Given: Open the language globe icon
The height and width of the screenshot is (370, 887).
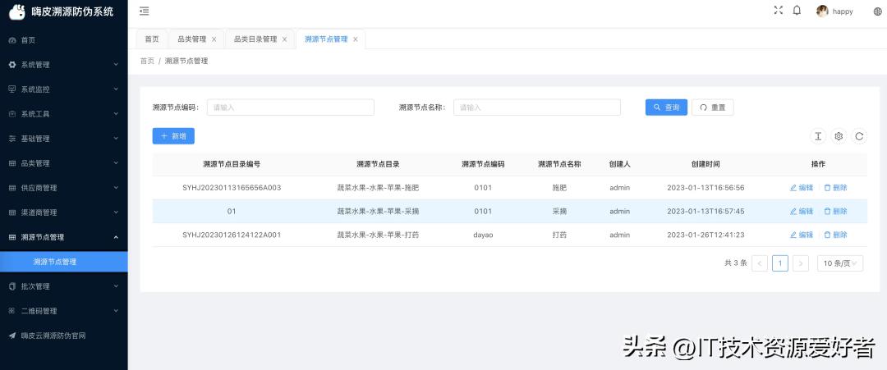Looking at the screenshot, I should 877,11.
